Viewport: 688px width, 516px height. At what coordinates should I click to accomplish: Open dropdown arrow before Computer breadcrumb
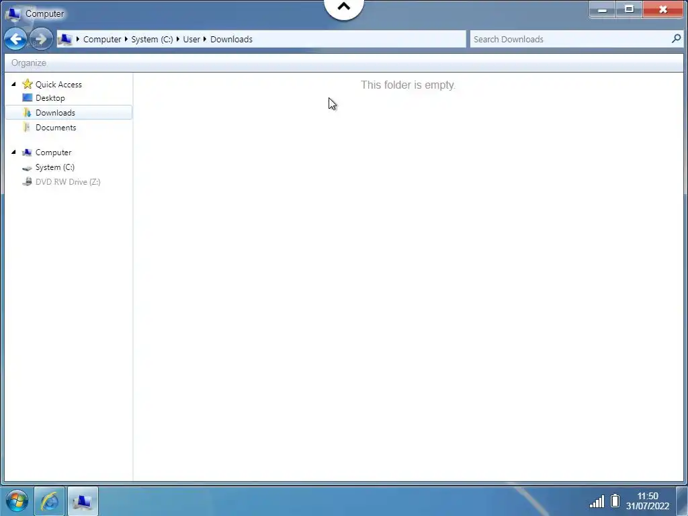coord(78,39)
